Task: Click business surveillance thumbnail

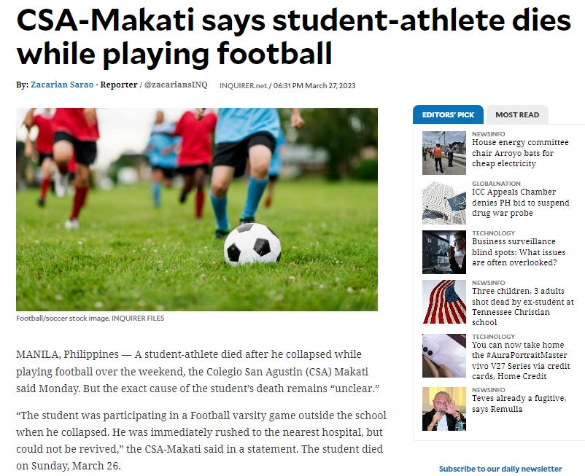Action: click(x=444, y=252)
